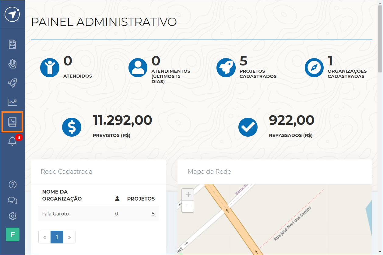This screenshot has width=383, height=255.
Task: Click the Atendimentos user circle icon
Action: 138,68
